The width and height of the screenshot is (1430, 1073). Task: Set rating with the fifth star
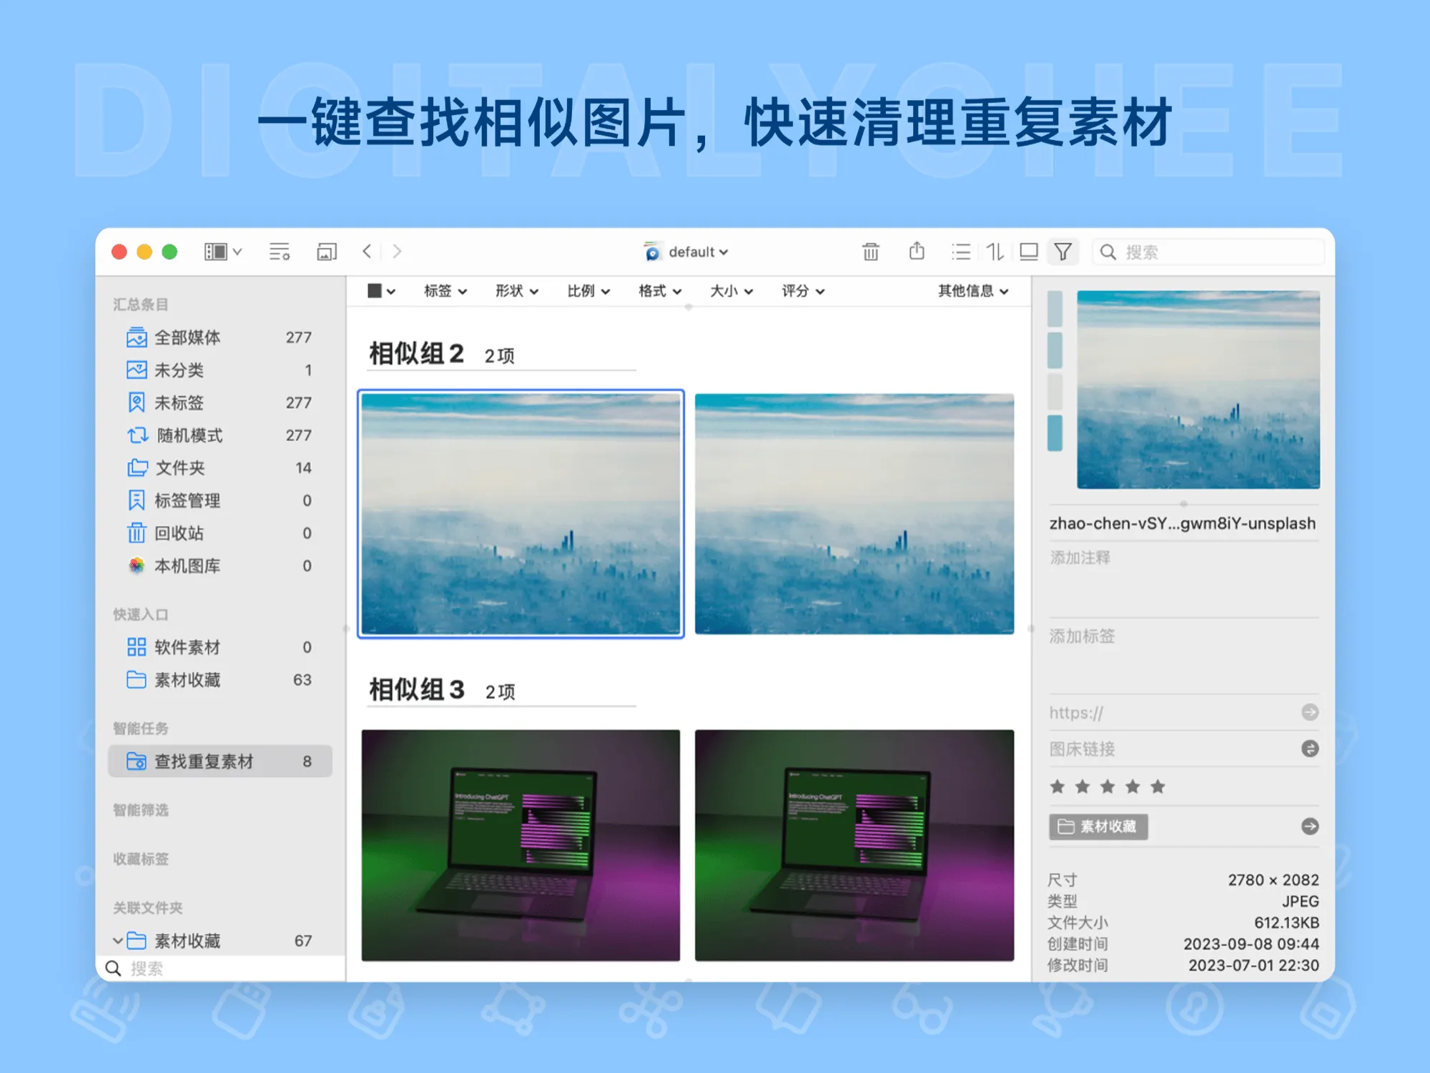tap(1158, 787)
